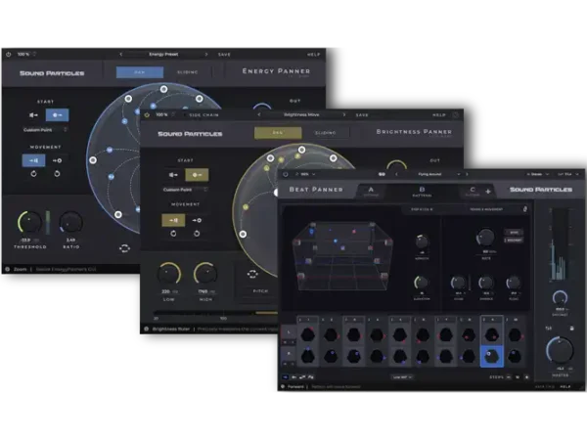Viewport: 587px width, 440px height.
Task: Click SAVE in Energy Panner top bar
Action: [224, 55]
